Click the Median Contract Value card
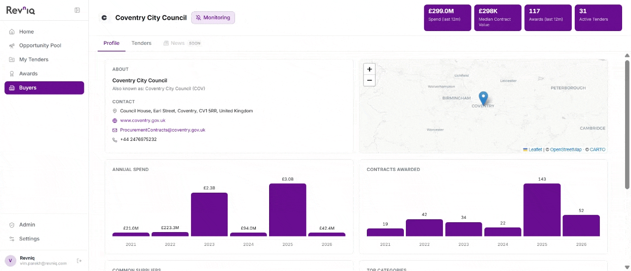The width and height of the screenshot is (631, 271). tap(498, 18)
